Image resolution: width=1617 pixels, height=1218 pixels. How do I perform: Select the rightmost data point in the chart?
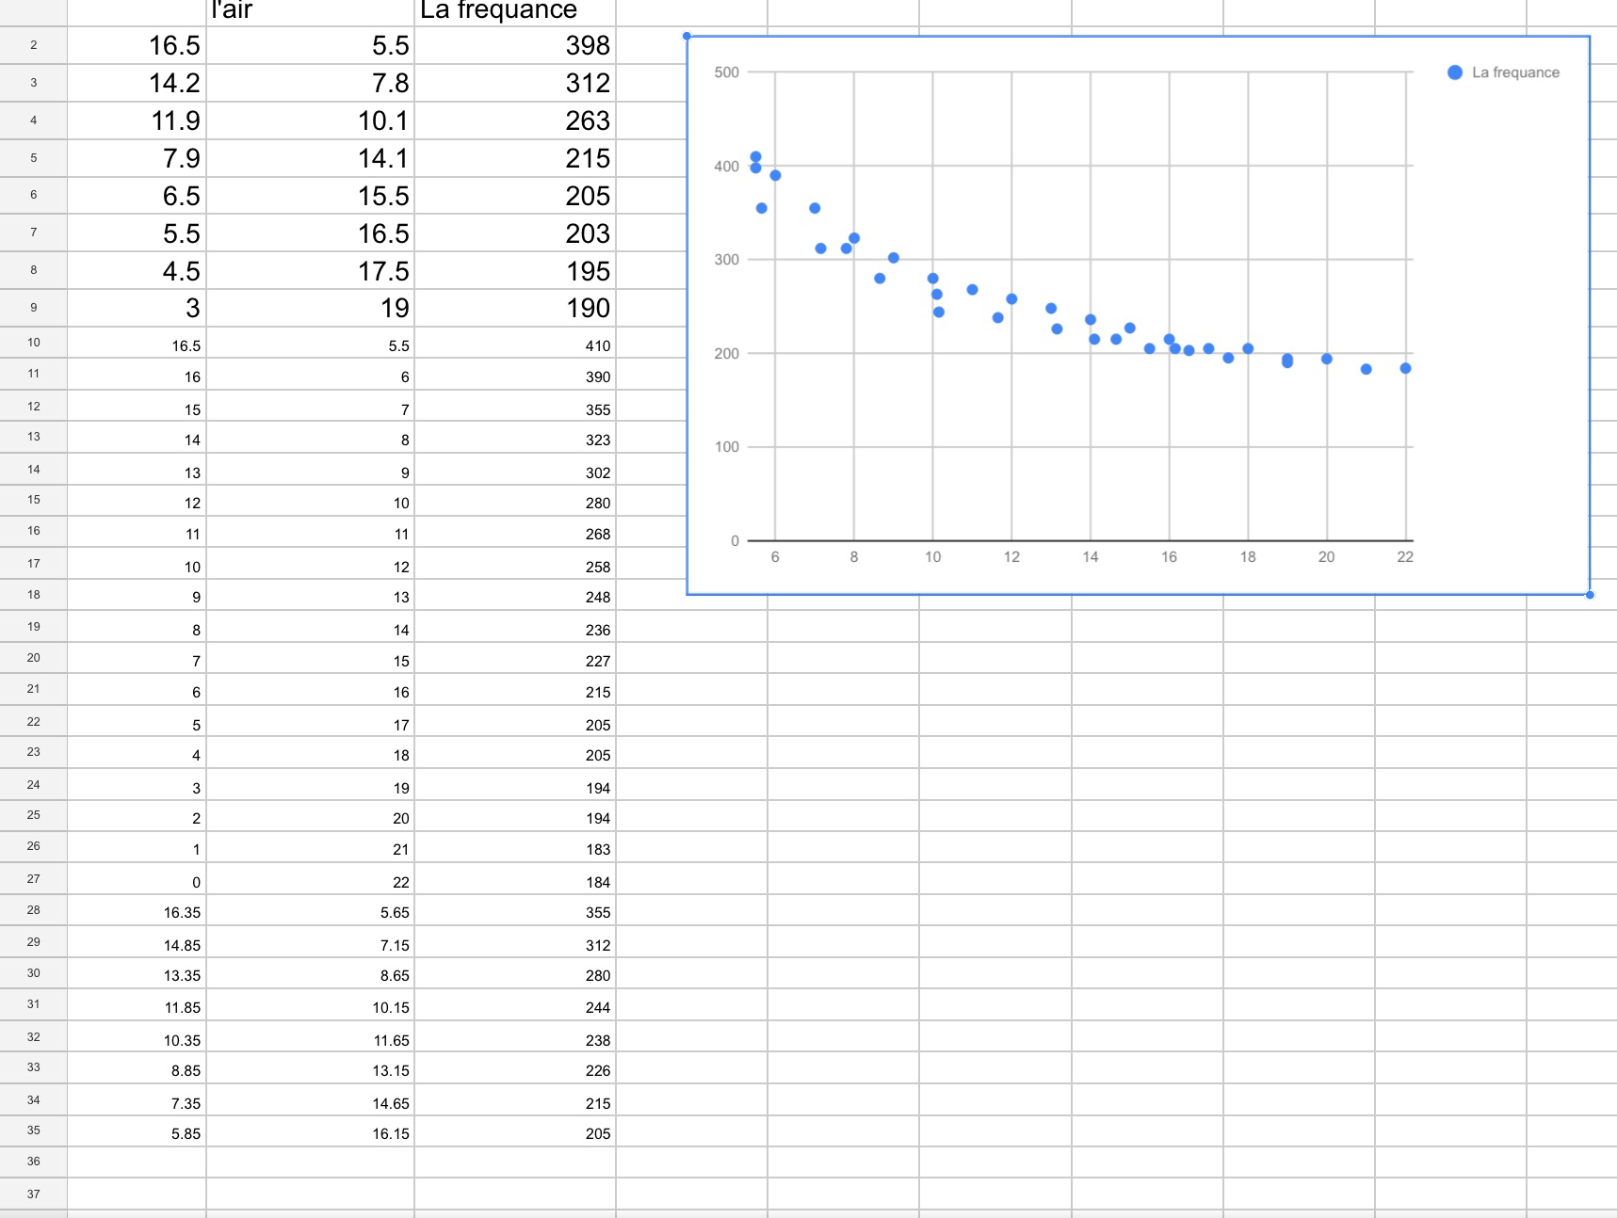tap(1405, 368)
